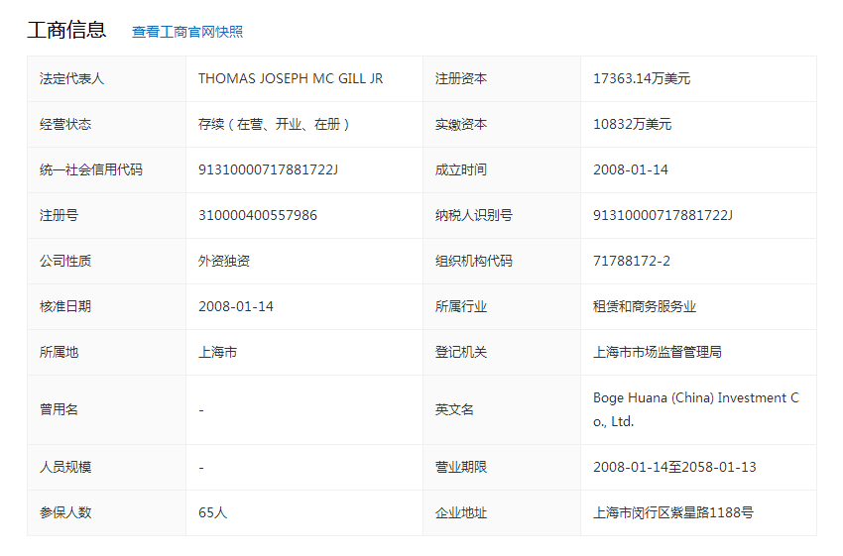Image resolution: width=843 pixels, height=556 pixels.
Task: Click the 统一社会信用代码 label
Action: [91, 169]
